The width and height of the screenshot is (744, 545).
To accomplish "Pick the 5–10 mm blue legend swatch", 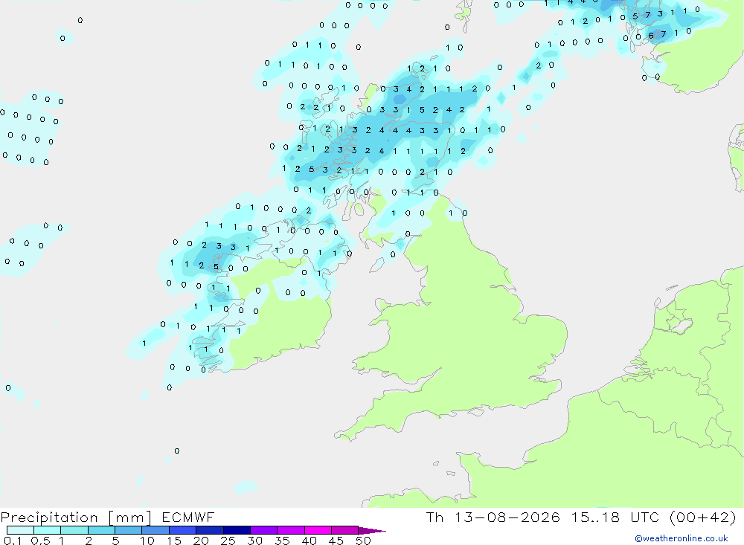I will pos(129,530).
